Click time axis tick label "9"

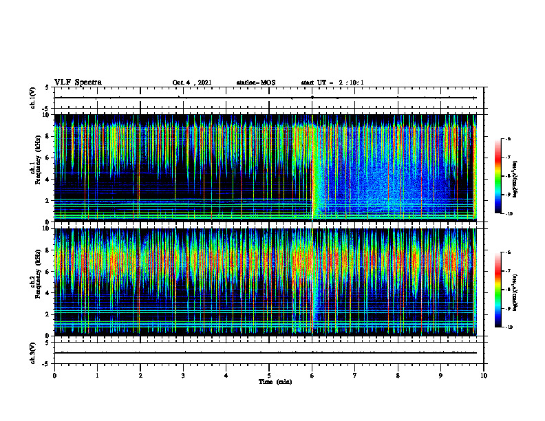[440, 376]
